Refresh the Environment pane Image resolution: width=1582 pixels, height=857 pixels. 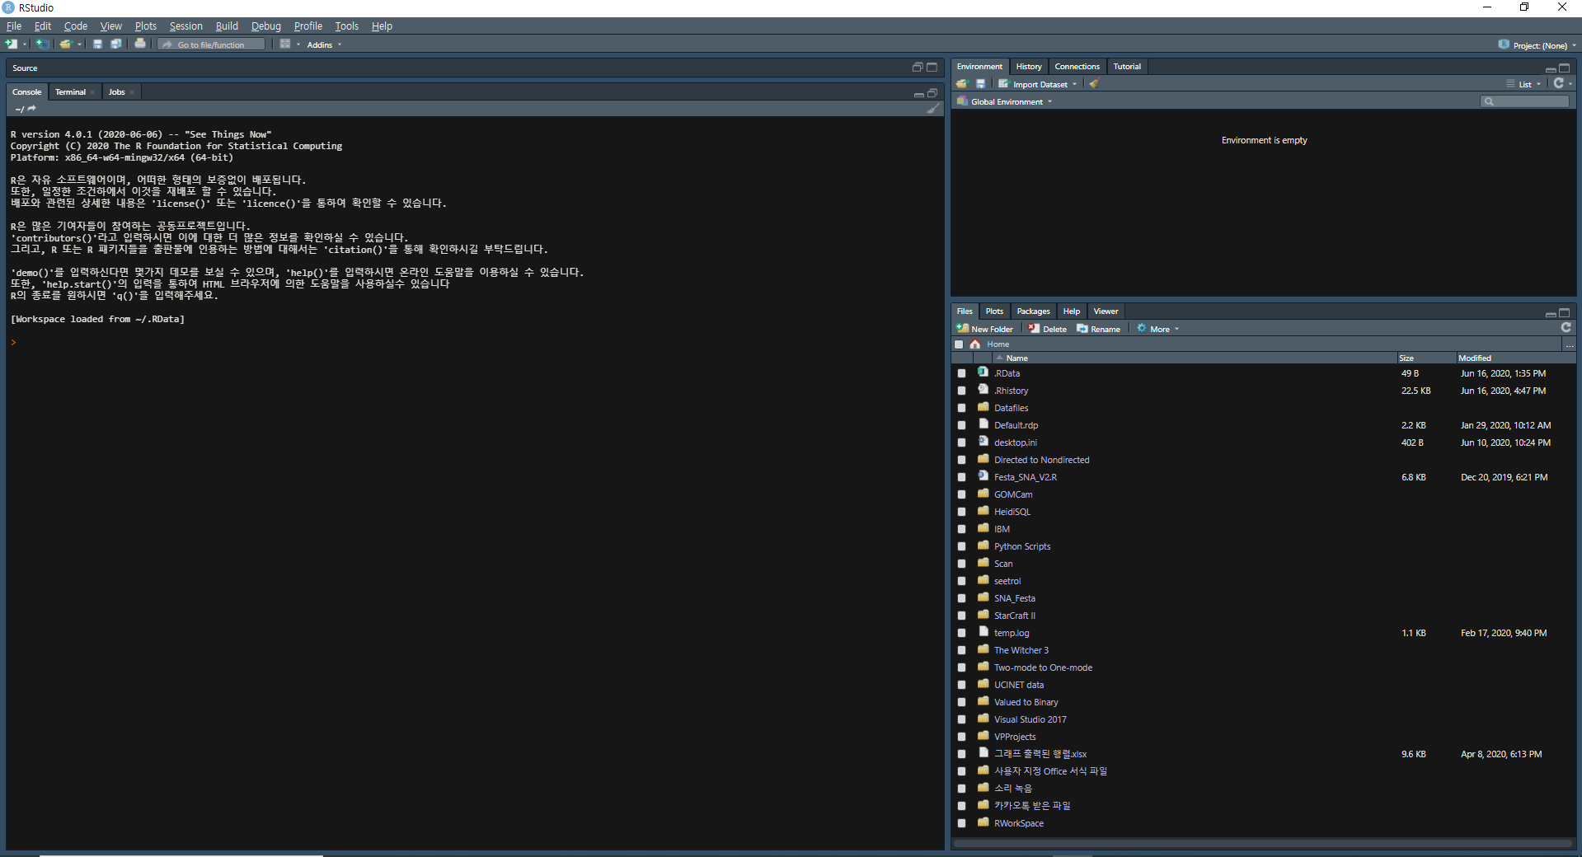(x=1558, y=83)
